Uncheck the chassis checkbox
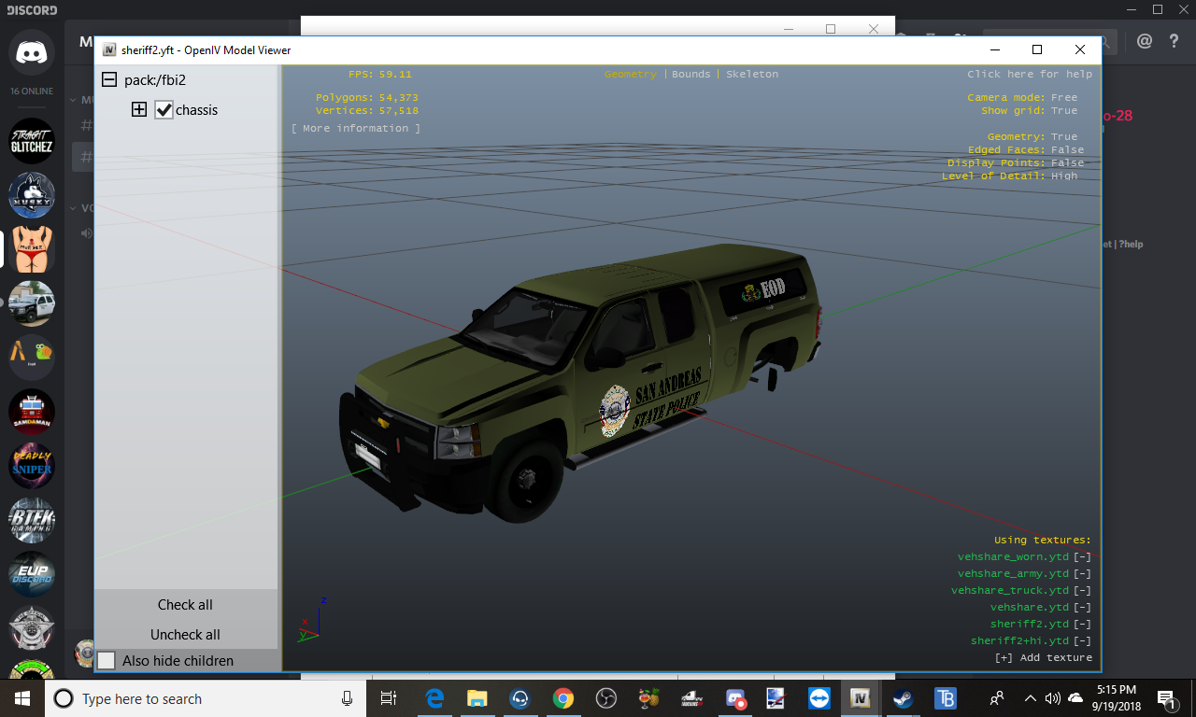Image resolution: width=1196 pixels, height=717 pixels. (164, 110)
